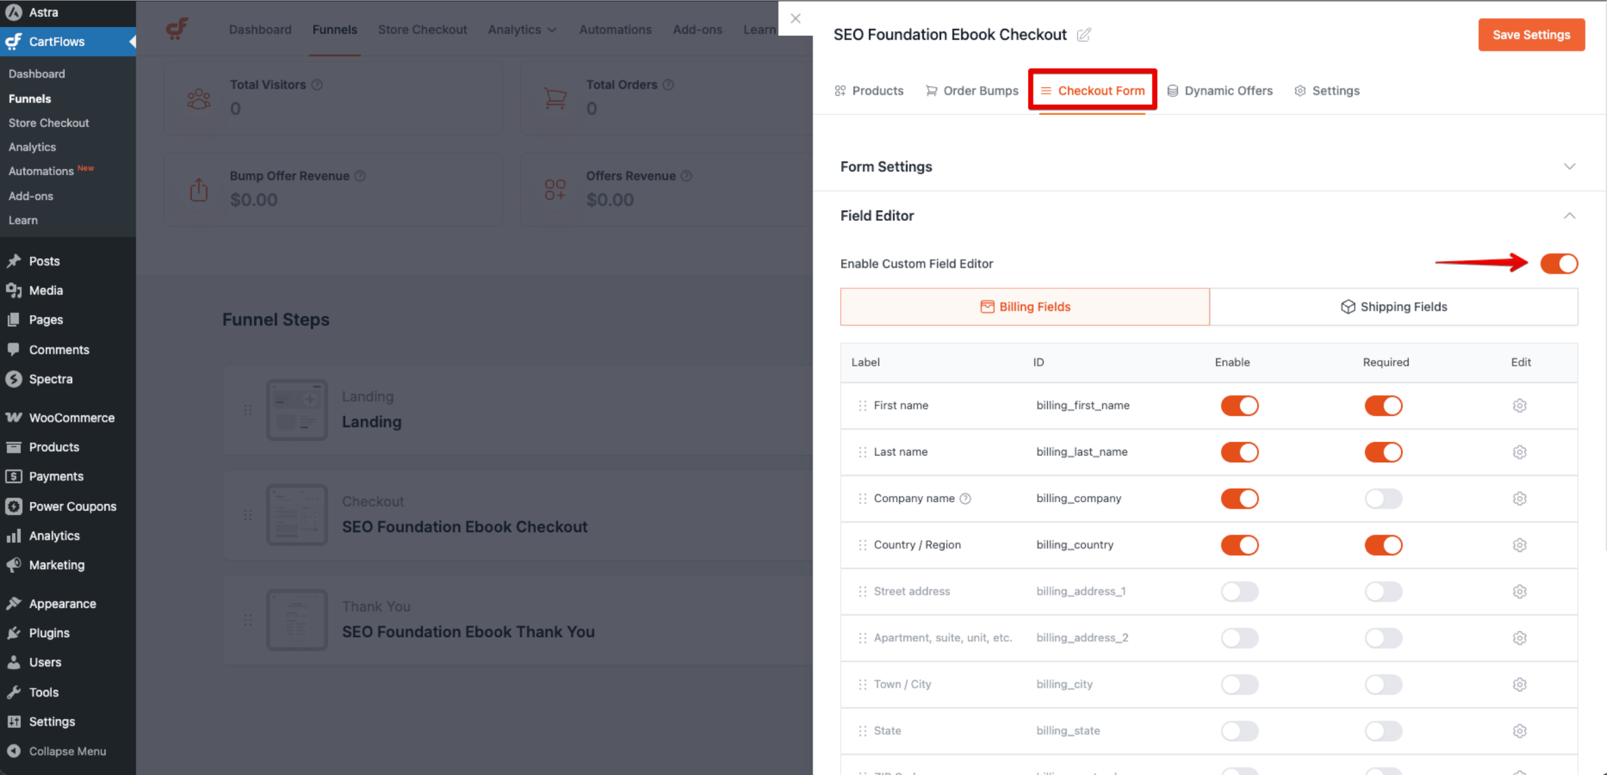Disable the Enable Custom Field Editor toggle
This screenshot has width=1607, height=775.
(x=1559, y=264)
